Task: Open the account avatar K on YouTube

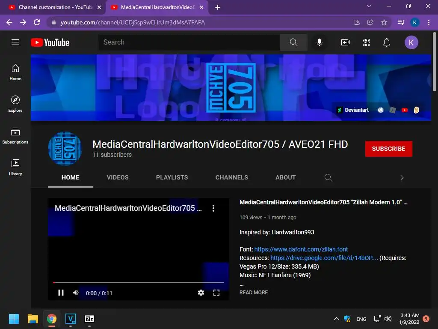Action: coord(411,42)
